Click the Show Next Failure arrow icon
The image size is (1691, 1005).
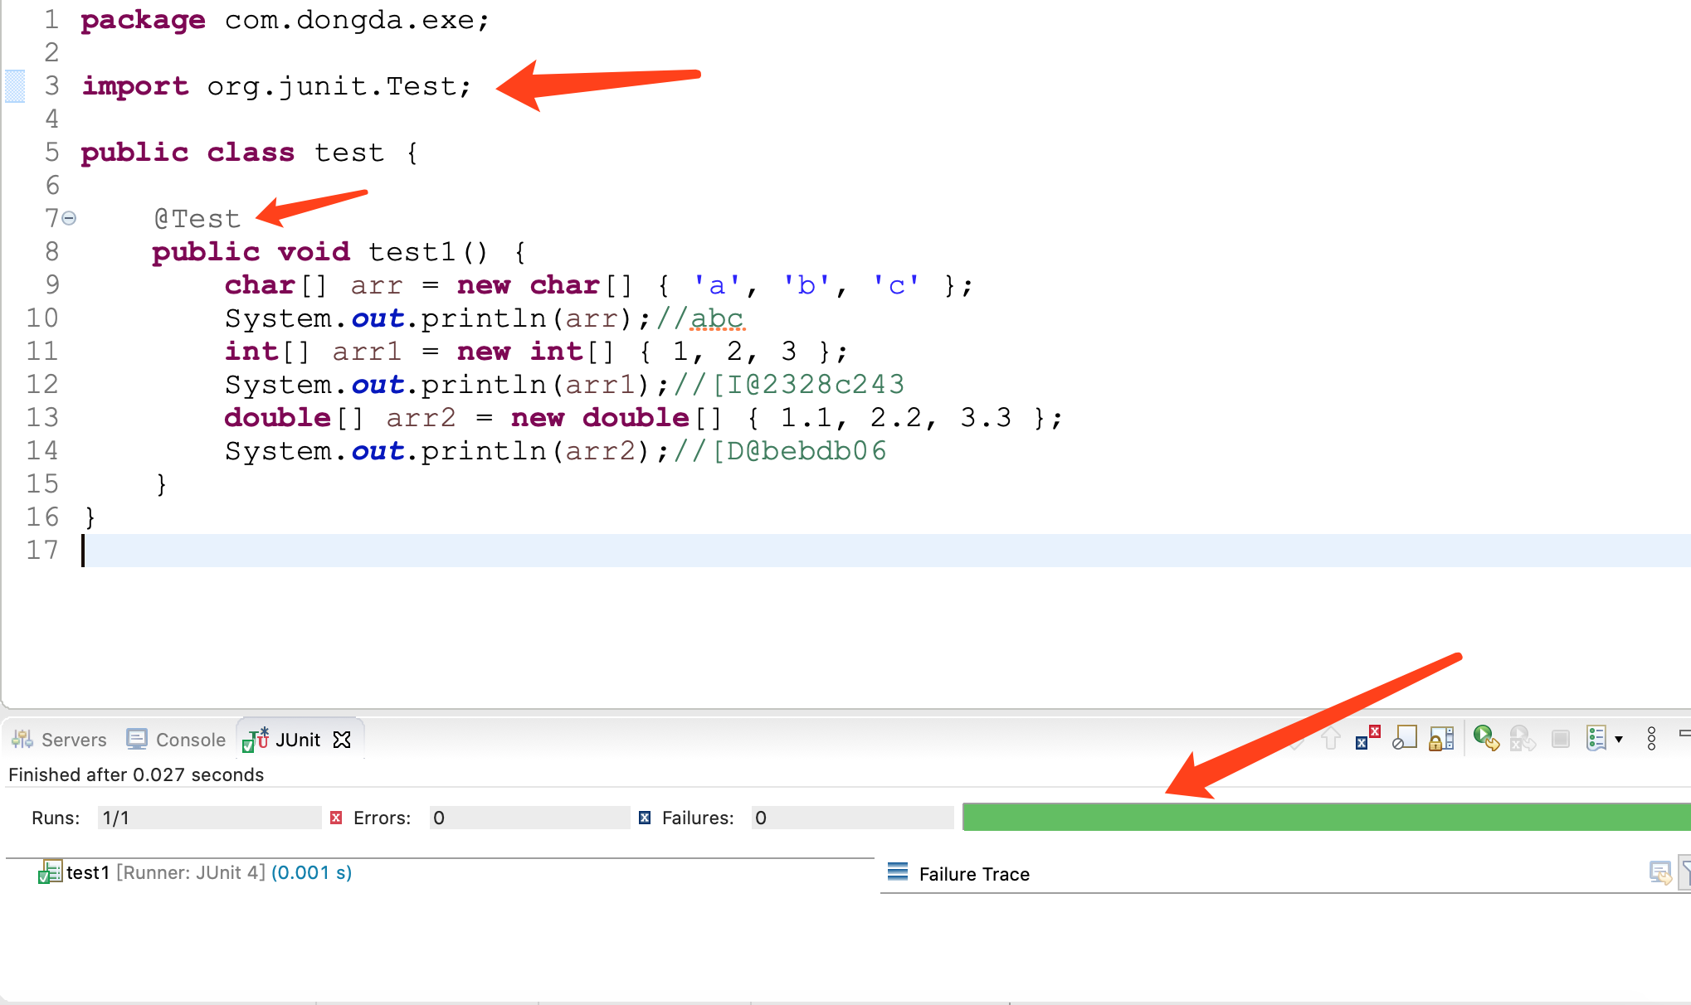pos(1296,737)
